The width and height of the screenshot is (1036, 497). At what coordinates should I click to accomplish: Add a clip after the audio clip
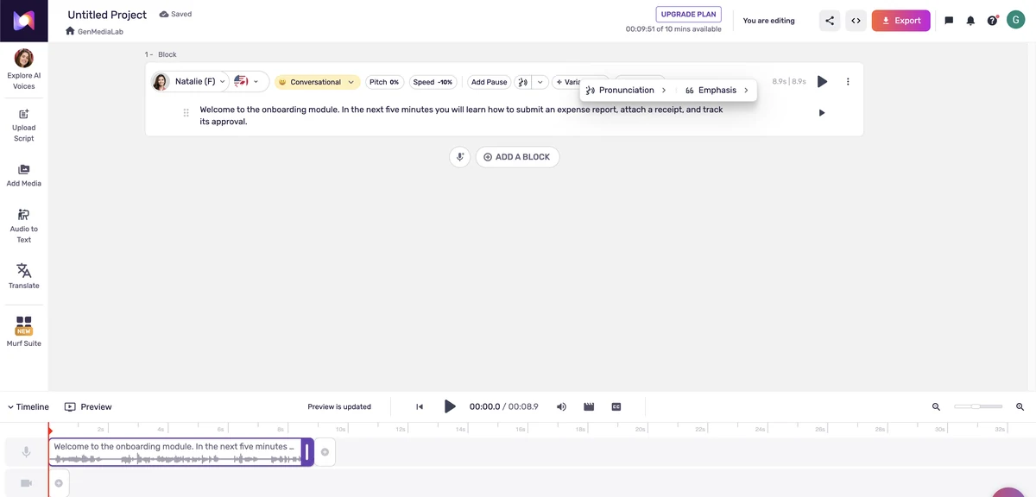coord(325,452)
